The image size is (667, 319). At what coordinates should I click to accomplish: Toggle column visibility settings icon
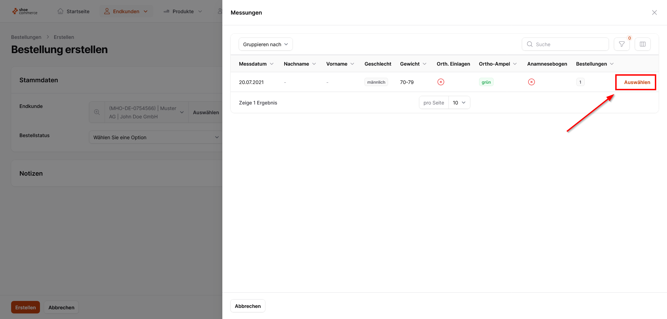643,44
